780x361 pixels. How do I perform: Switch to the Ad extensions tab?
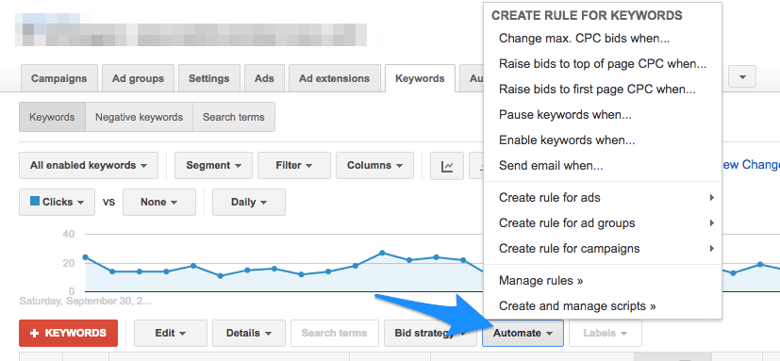click(x=334, y=78)
